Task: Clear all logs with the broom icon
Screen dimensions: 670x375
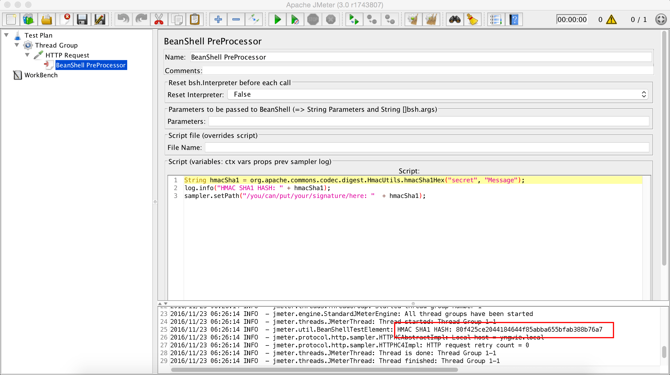Action: tap(431, 19)
